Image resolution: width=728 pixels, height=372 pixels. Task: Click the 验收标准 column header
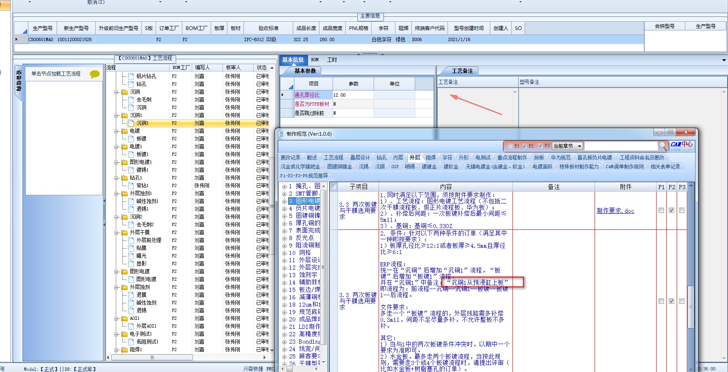tap(269, 28)
